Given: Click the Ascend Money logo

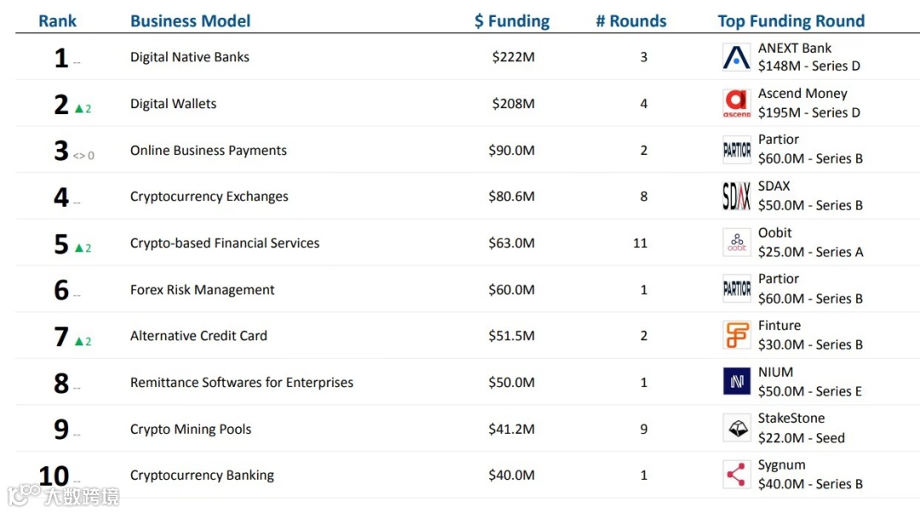Looking at the screenshot, I should (x=736, y=104).
